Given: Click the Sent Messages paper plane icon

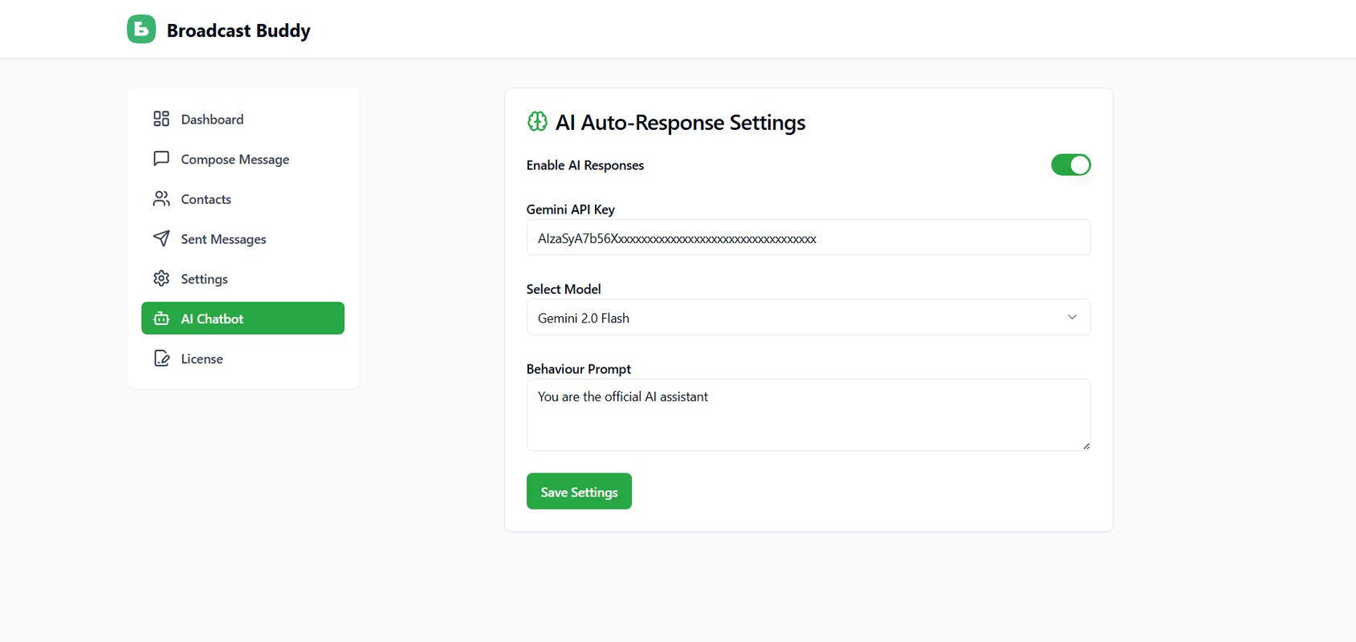Looking at the screenshot, I should (x=161, y=238).
